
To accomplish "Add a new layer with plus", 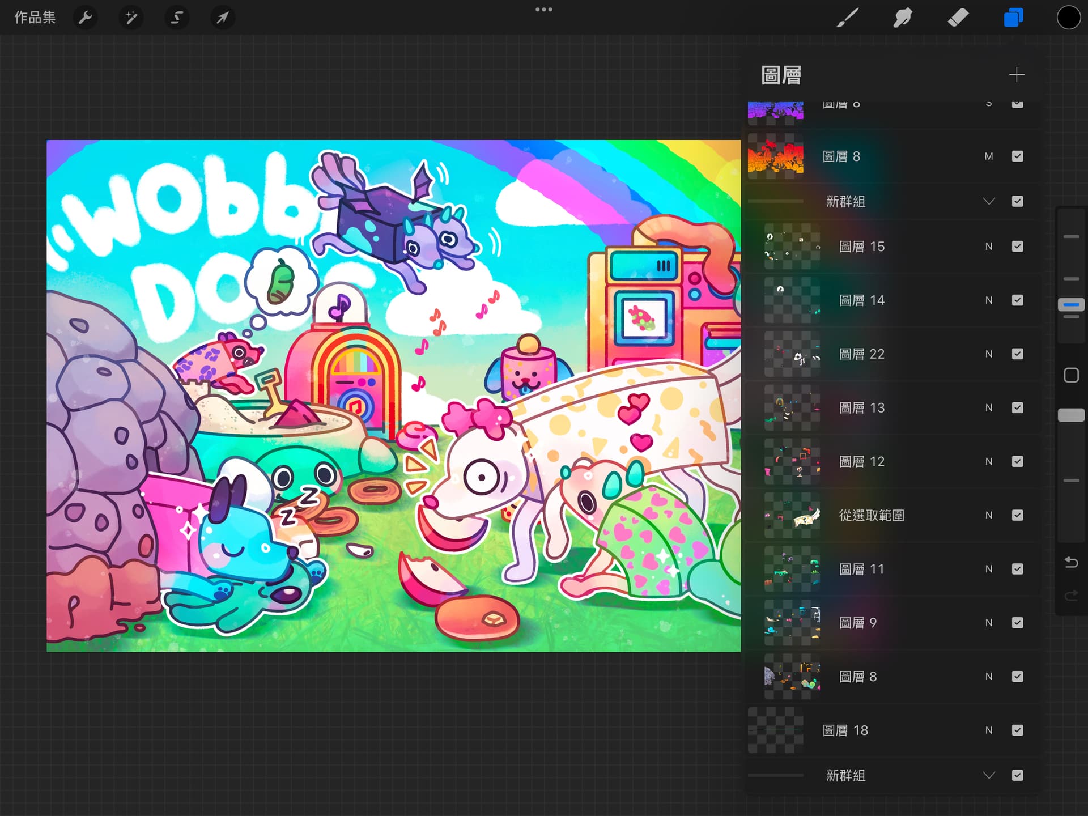I will [x=1017, y=74].
